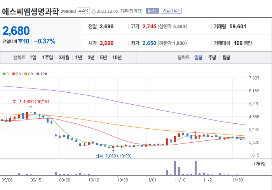Click the current price 2,680
The image size is (272, 190).
pyautogui.click(x=16, y=31)
